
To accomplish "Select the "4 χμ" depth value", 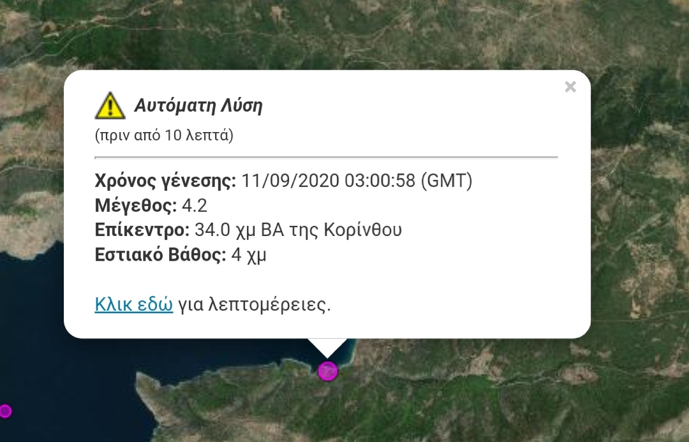I will 249,255.
